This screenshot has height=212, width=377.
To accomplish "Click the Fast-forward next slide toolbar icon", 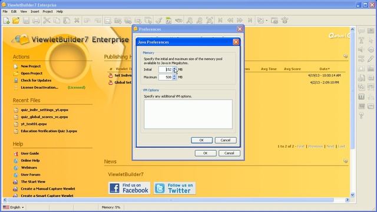I will [240, 21].
